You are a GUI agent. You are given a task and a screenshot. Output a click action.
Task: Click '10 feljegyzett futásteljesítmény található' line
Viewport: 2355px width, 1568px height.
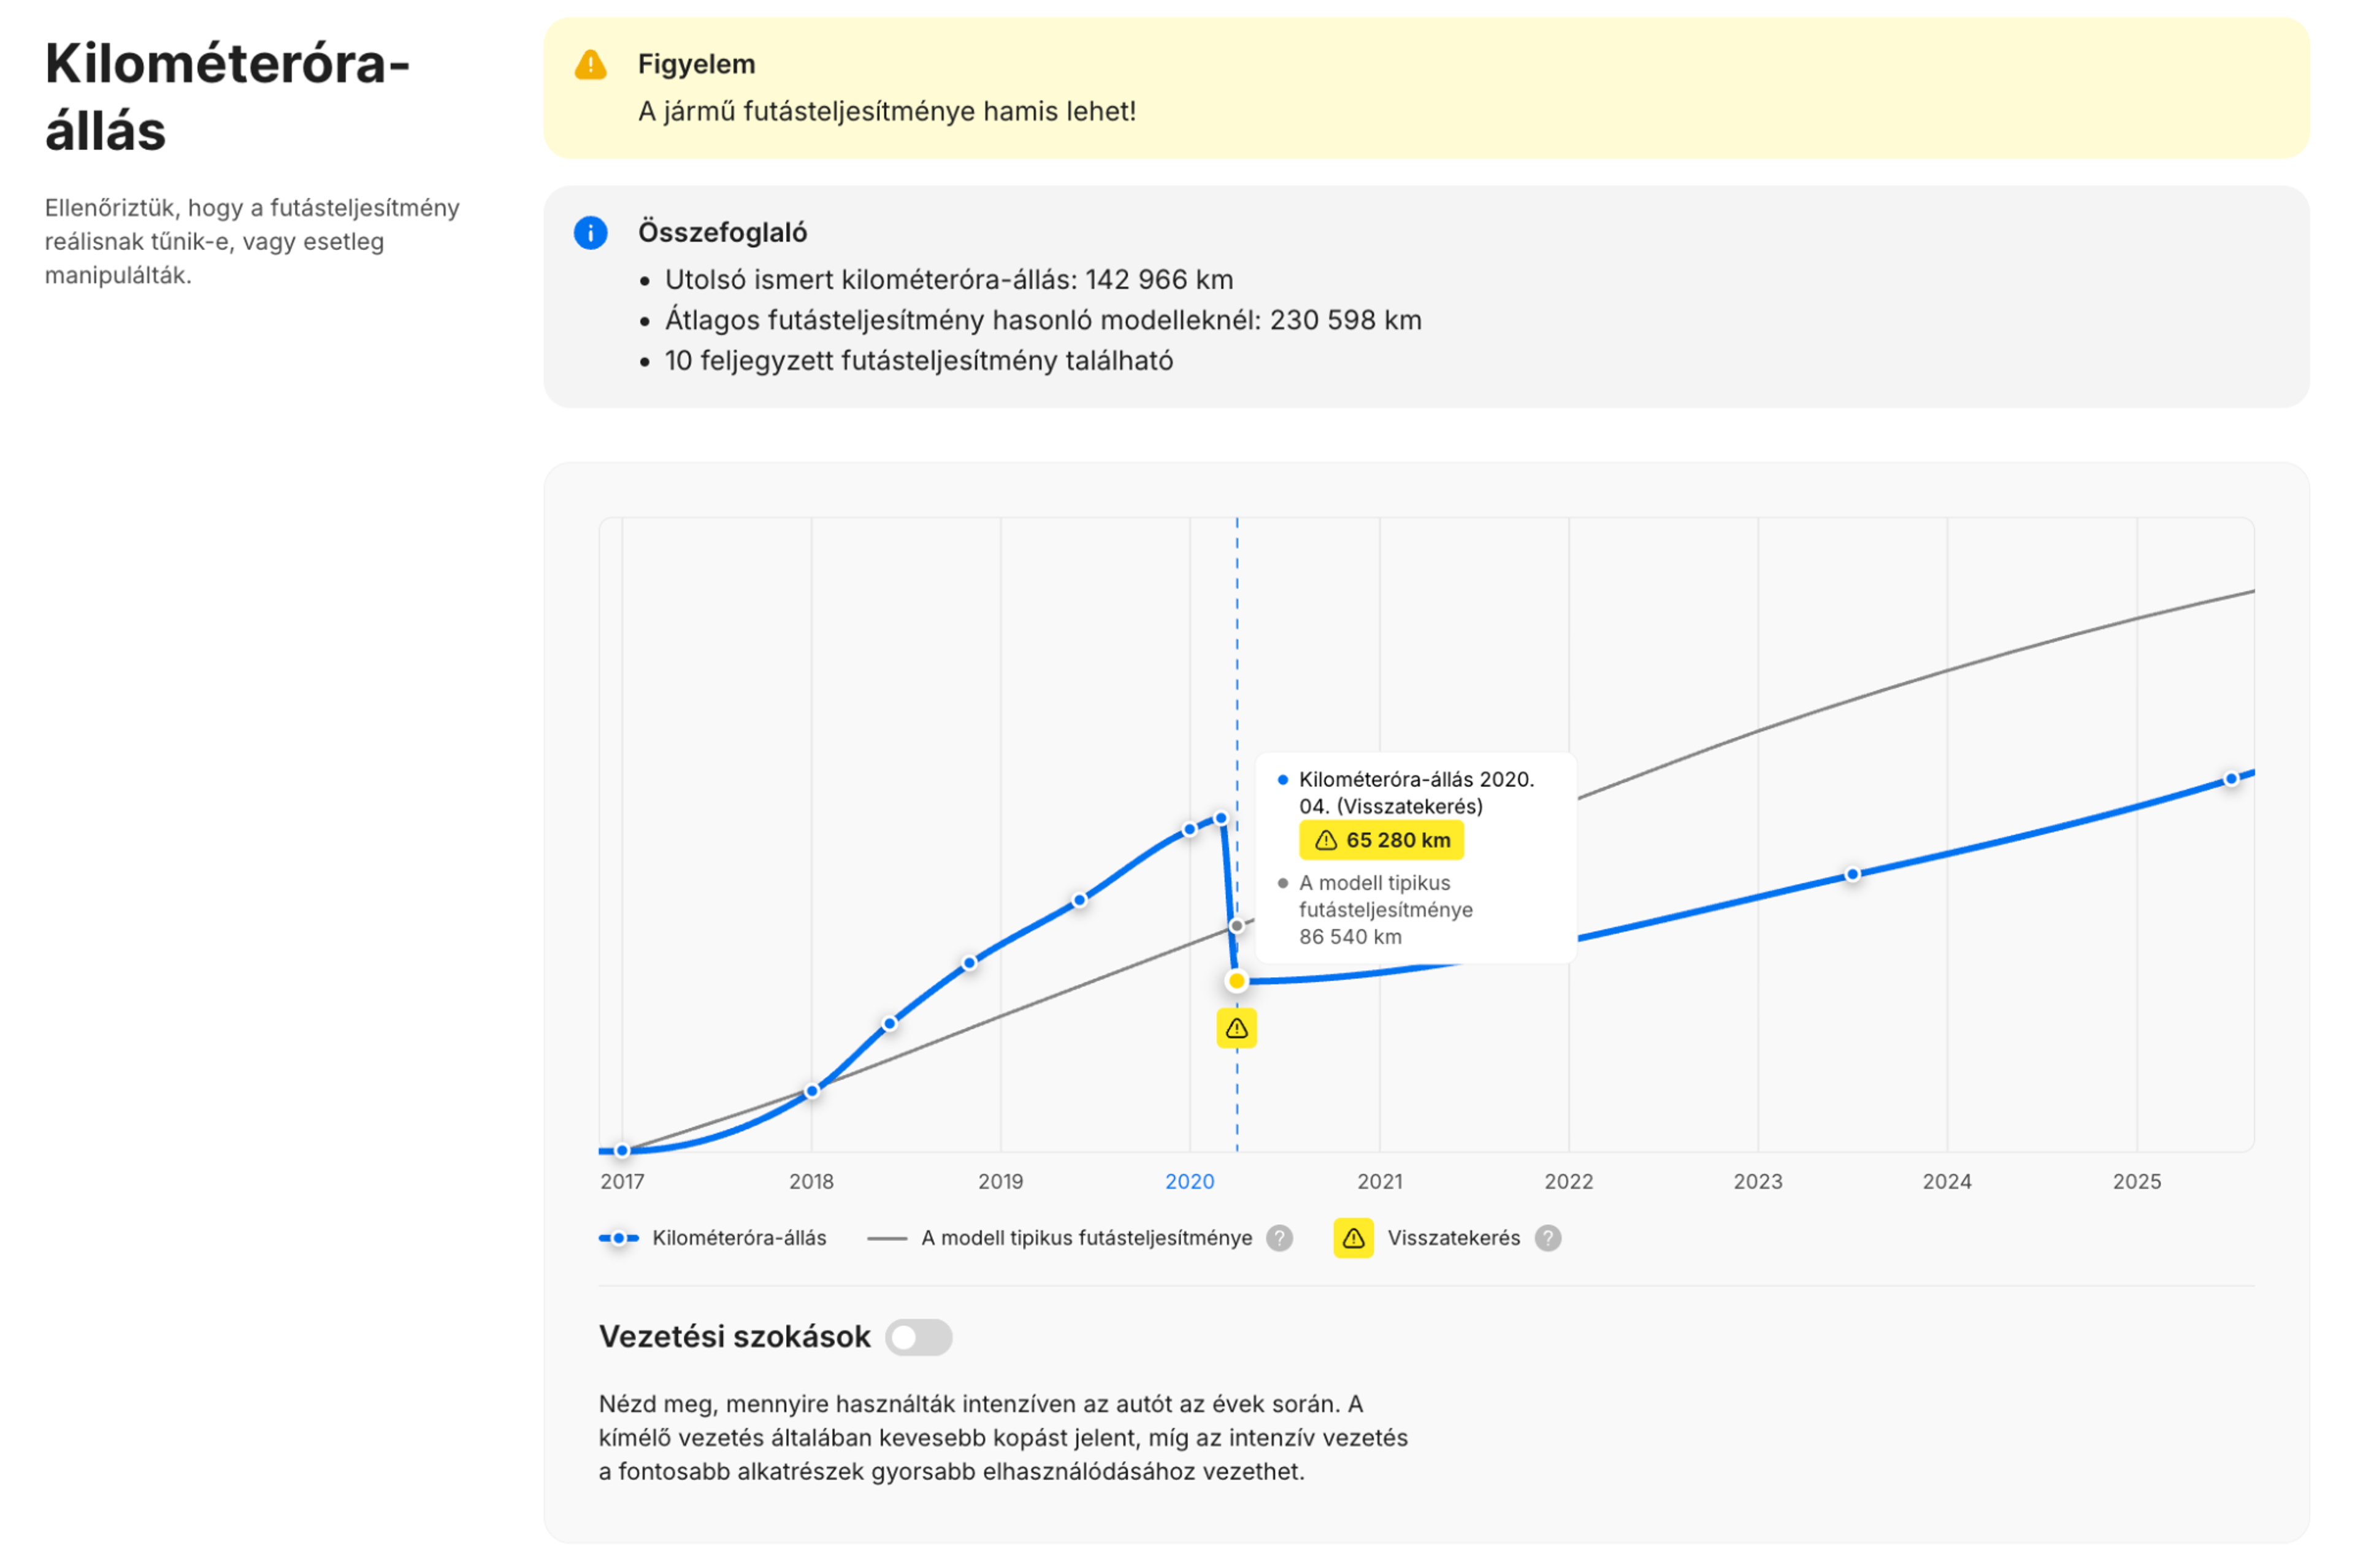919,361
